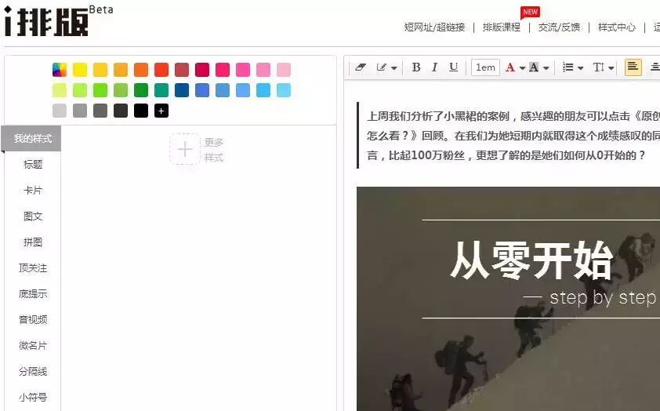Click the list style icon
Image resolution: width=660 pixels, height=411 pixels.
[568, 67]
